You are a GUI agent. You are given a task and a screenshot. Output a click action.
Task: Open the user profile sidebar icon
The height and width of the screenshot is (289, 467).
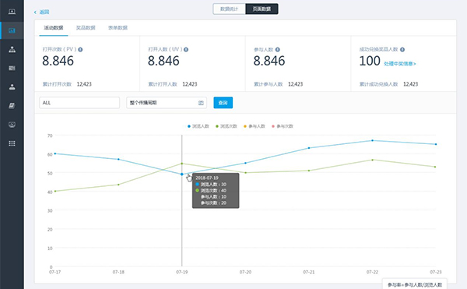pyautogui.click(x=12, y=87)
